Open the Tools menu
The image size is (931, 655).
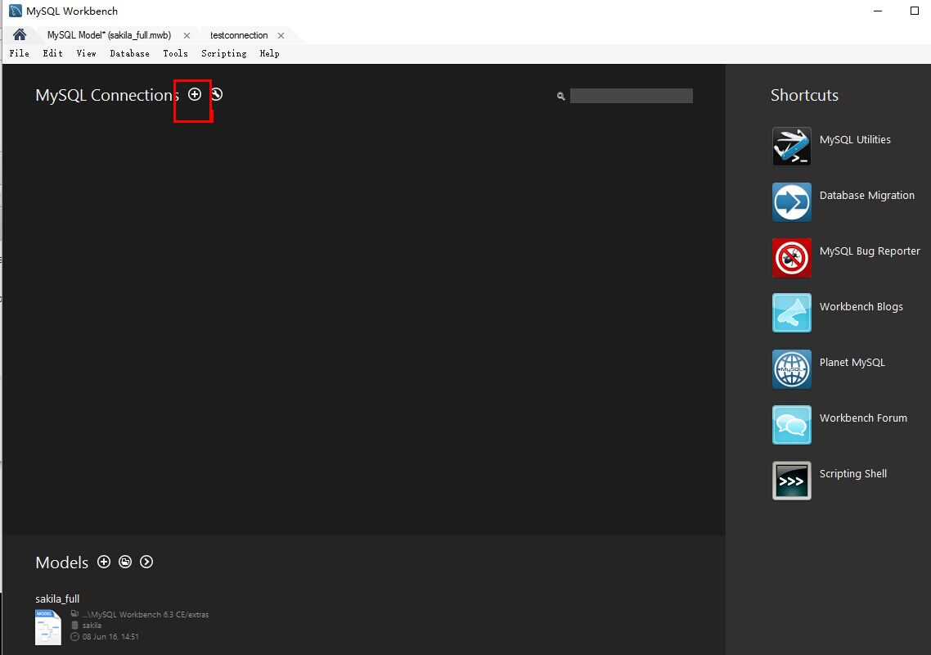tap(175, 53)
